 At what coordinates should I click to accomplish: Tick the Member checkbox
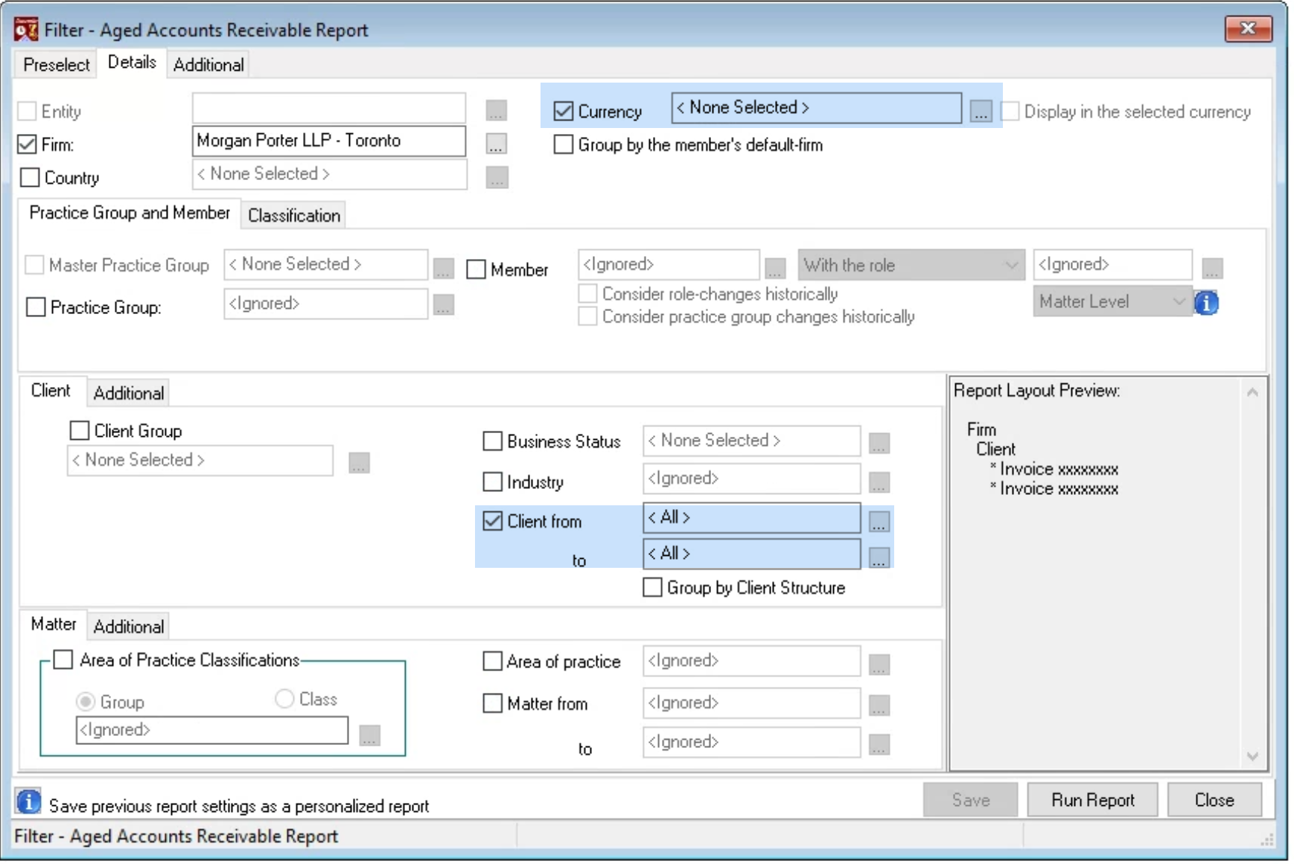pos(477,269)
